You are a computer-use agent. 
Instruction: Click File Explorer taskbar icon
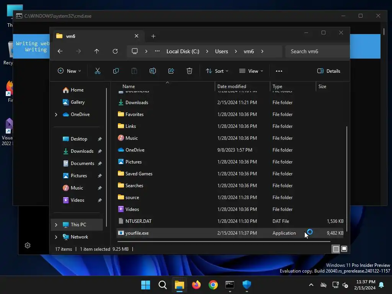(179, 285)
